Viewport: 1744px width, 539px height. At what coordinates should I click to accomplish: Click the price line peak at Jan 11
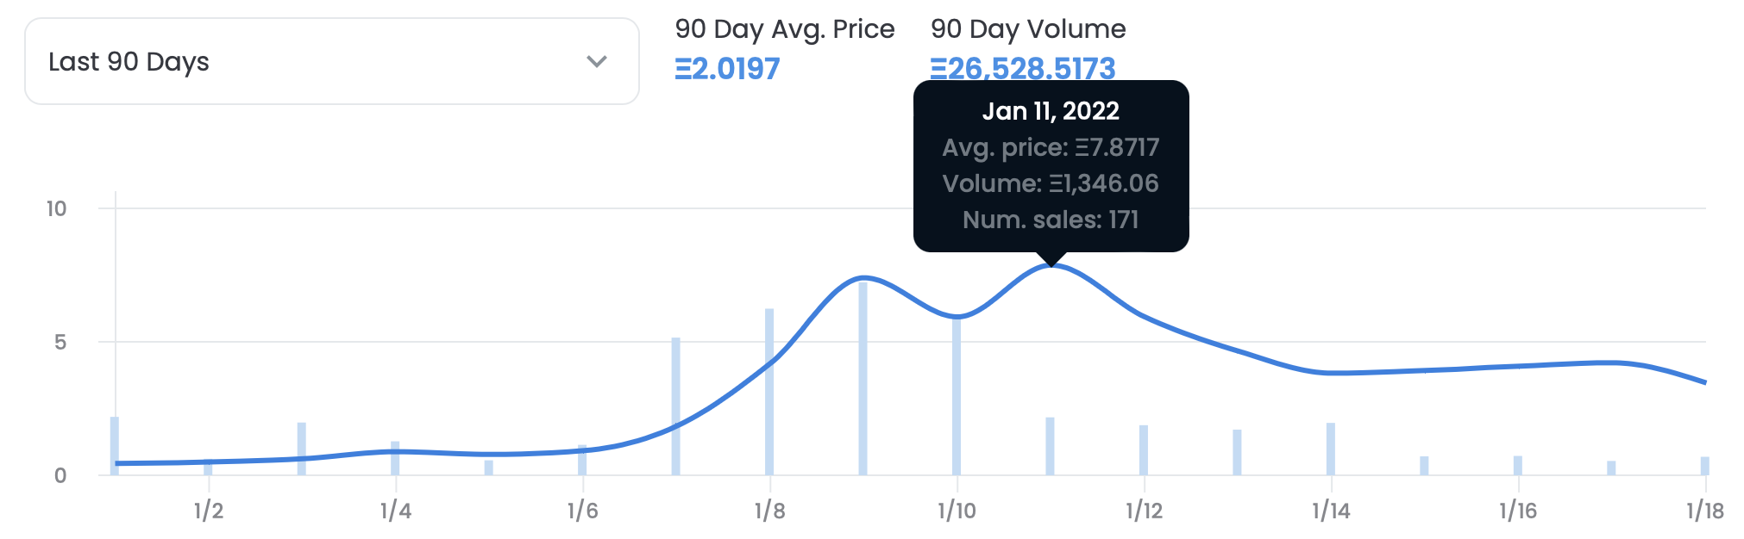[x=1051, y=266]
